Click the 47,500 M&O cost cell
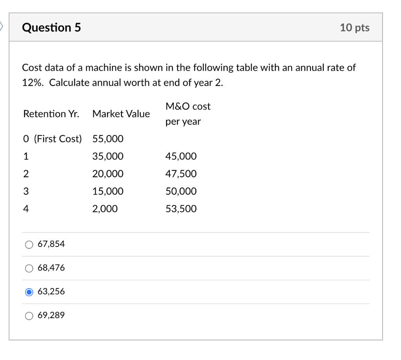Image resolution: width=401 pixels, height=360 pixels. point(182,174)
